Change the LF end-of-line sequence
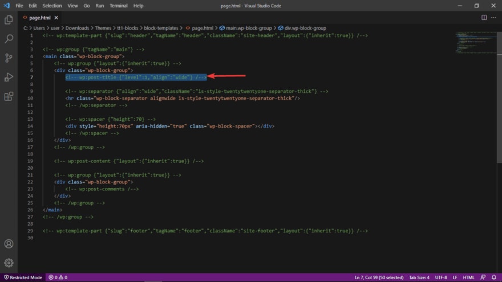 455,277
